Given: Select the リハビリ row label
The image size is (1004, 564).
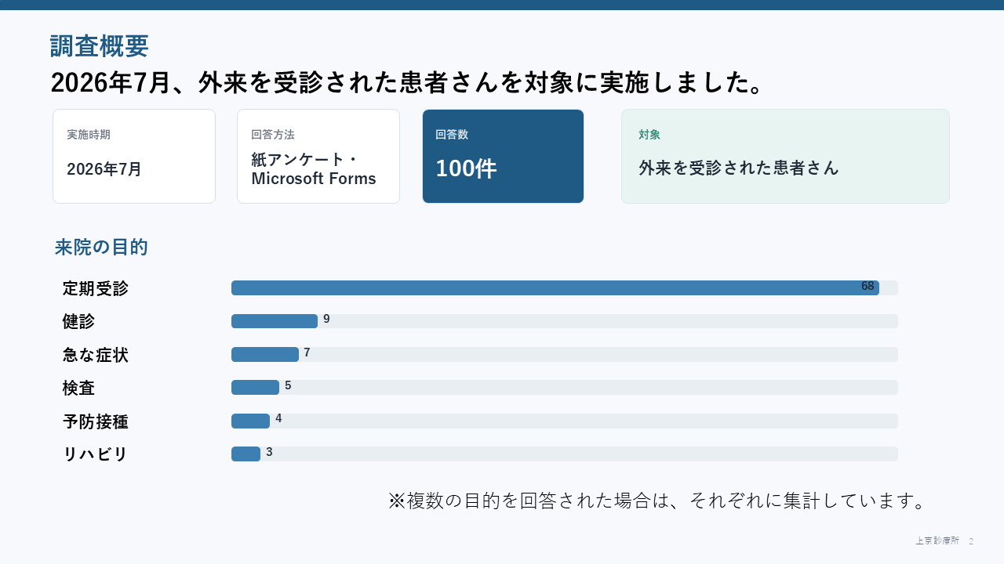Looking at the screenshot, I should (95, 454).
